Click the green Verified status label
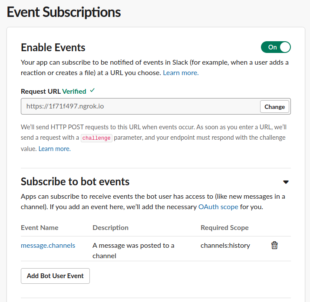 click(x=74, y=91)
